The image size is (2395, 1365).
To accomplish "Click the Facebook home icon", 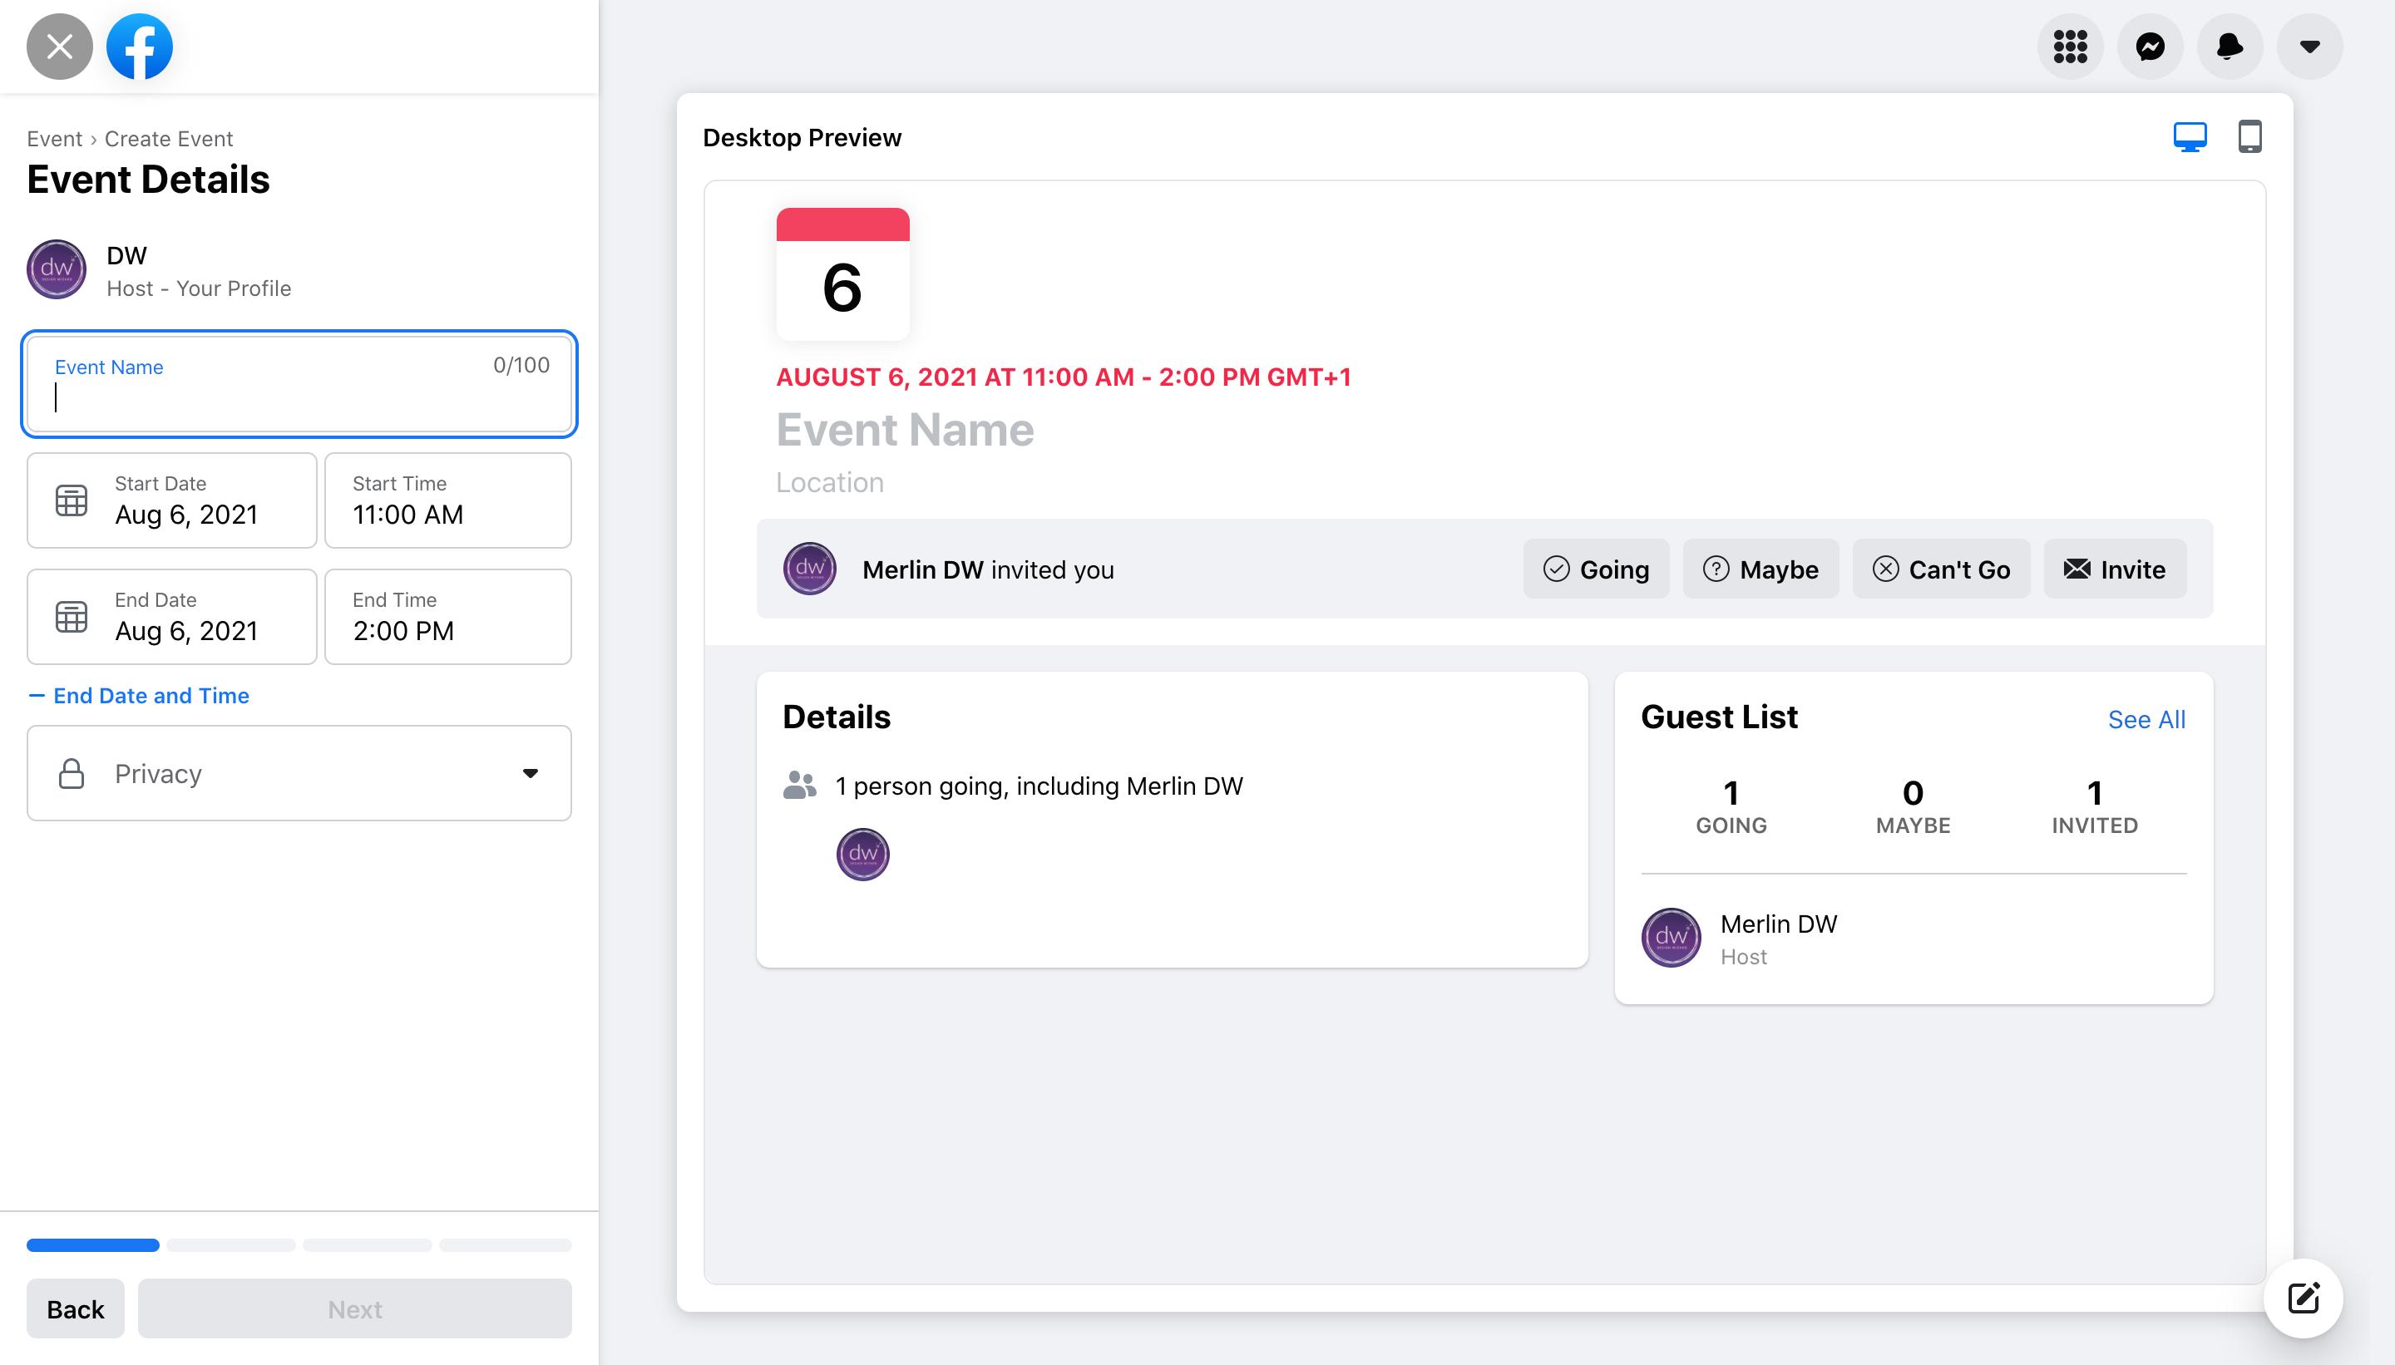I will pyautogui.click(x=140, y=44).
